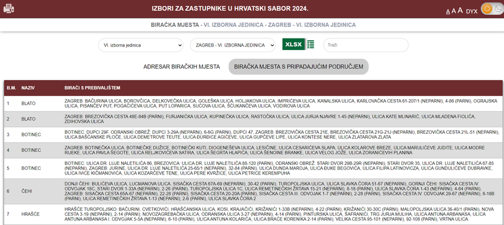504x225 pixels.
Task: Switch to ADRESAR BIRAČKIH MJESTA tab
Action: (182, 67)
